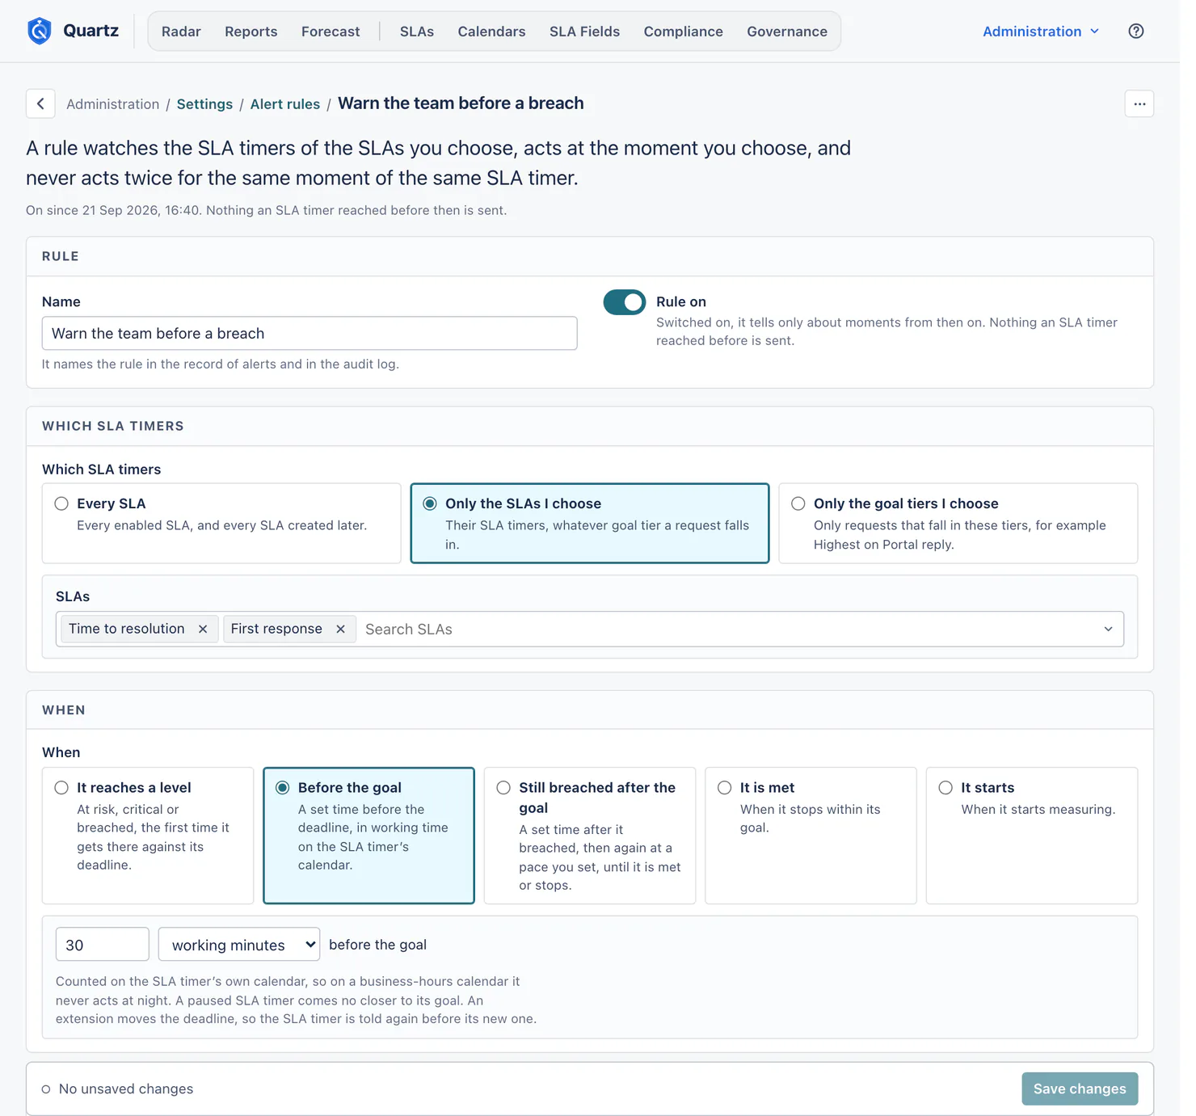This screenshot has width=1196, height=1116.
Task: Select the It is met trigger
Action: [x=811, y=836]
